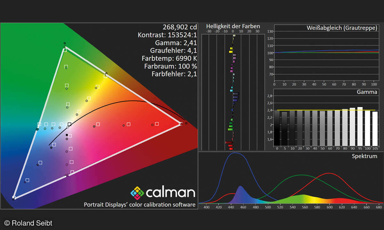The image size is (384, 230).
Task: Click the Farbraum: 100 % value
Action: (171, 66)
